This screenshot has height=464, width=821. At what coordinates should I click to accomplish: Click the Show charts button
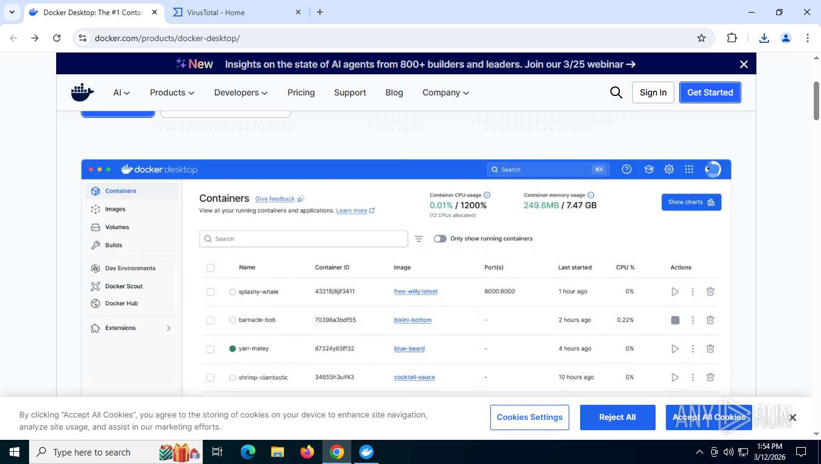pos(691,202)
